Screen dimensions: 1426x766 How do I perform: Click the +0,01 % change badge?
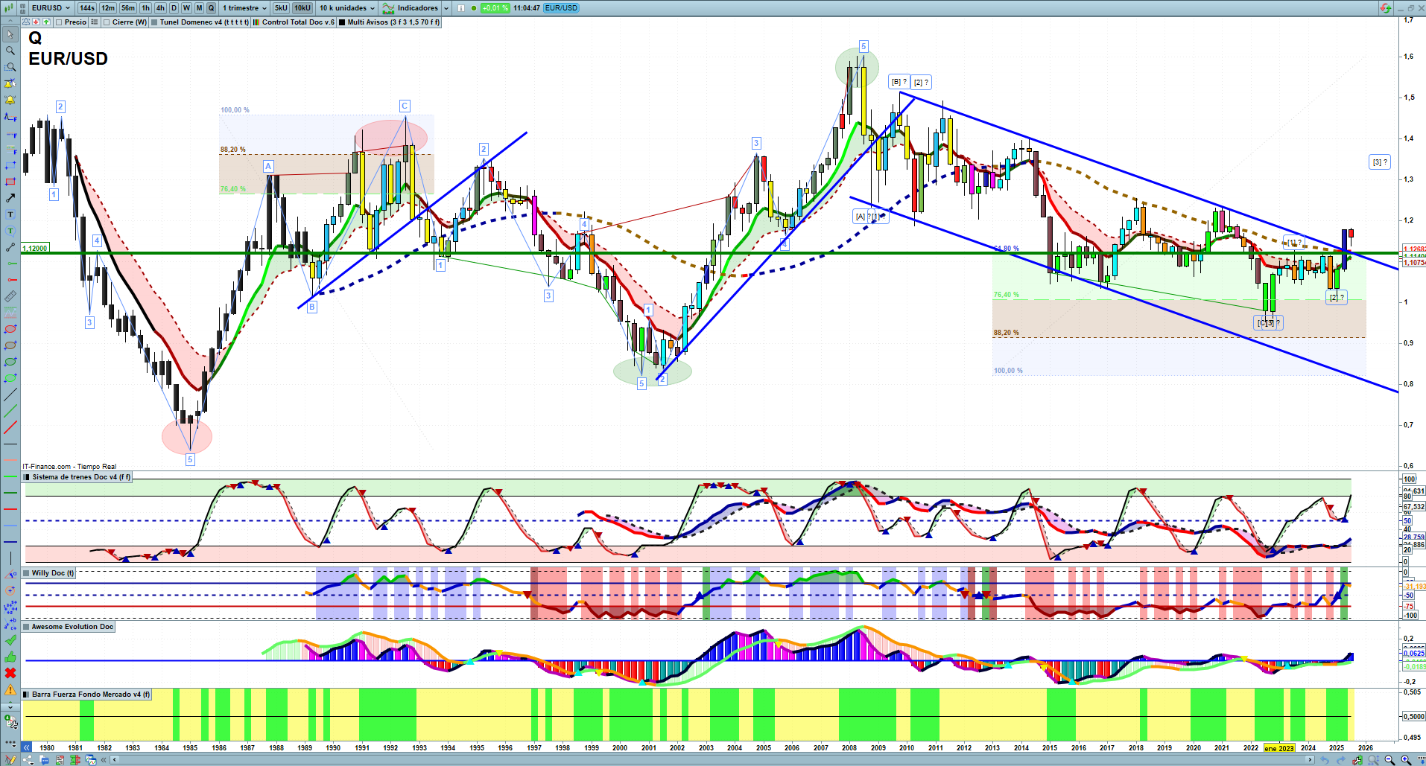pyautogui.click(x=495, y=8)
